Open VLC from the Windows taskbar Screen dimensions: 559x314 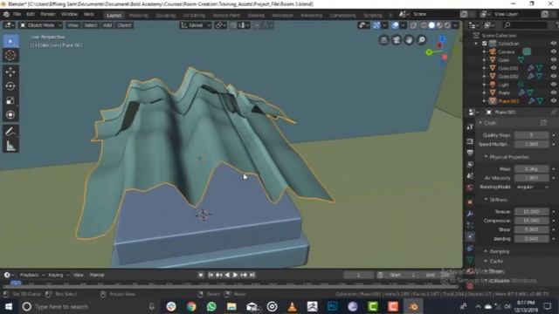(x=292, y=306)
